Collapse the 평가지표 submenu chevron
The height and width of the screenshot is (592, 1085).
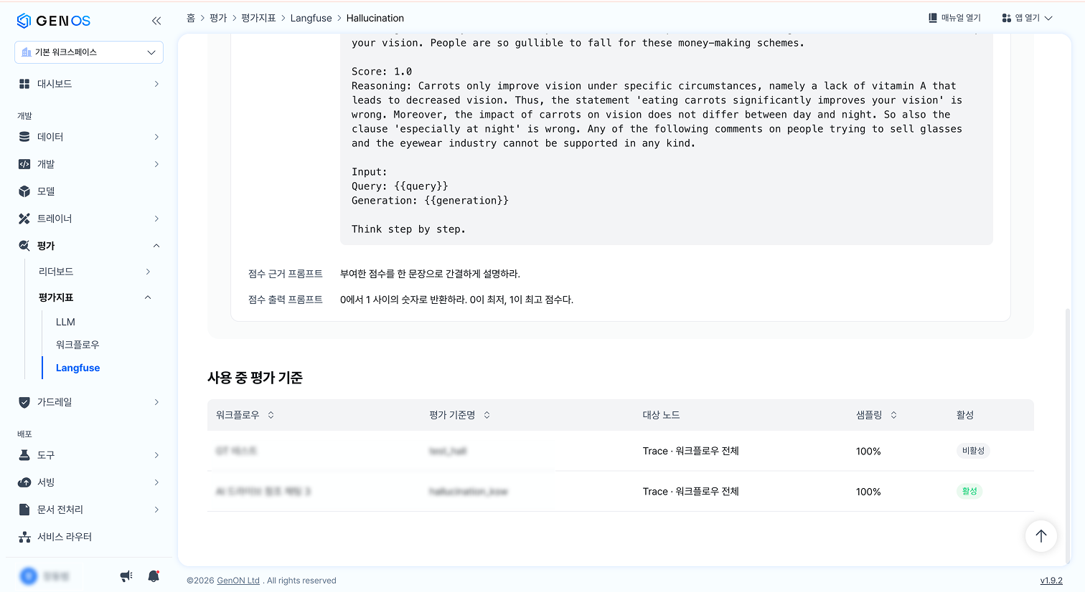click(x=148, y=297)
